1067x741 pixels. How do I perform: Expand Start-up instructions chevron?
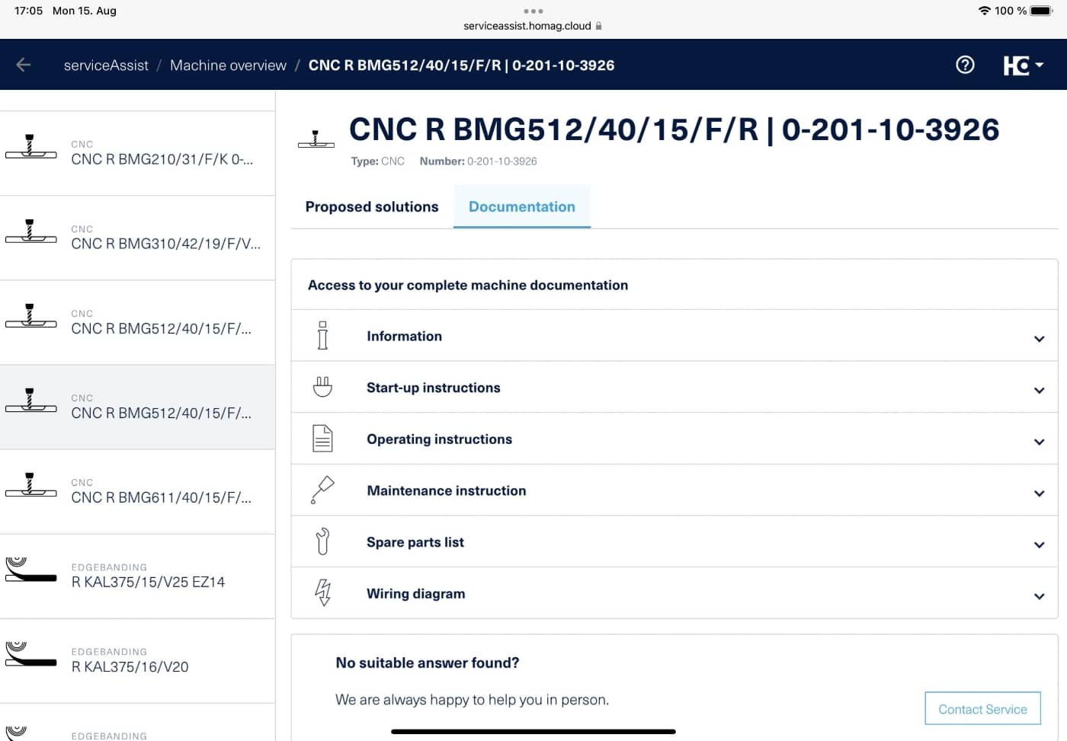click(x=1039, y=391)
